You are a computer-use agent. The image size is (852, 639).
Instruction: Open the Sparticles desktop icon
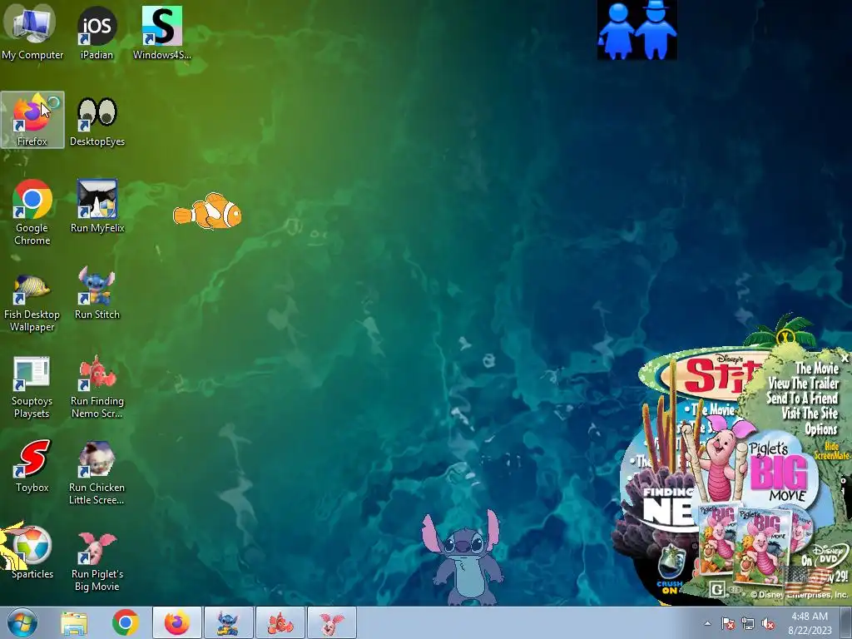pyautogui.click(x=32, y=552)
